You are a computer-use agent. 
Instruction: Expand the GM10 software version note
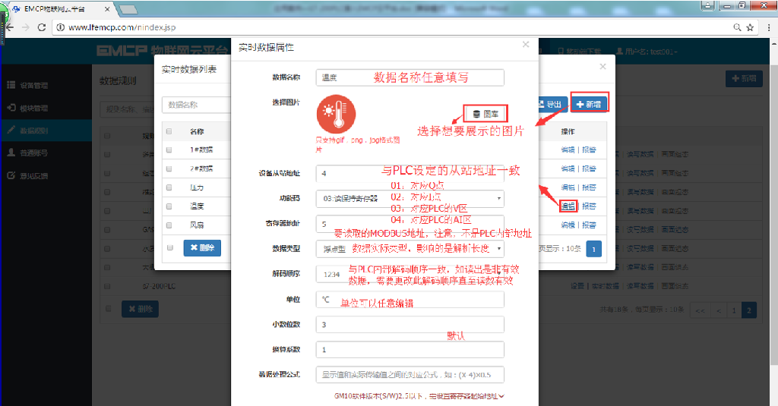point(419,396)
